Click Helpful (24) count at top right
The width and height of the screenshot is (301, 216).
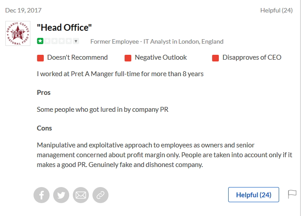tap(276, 10)
